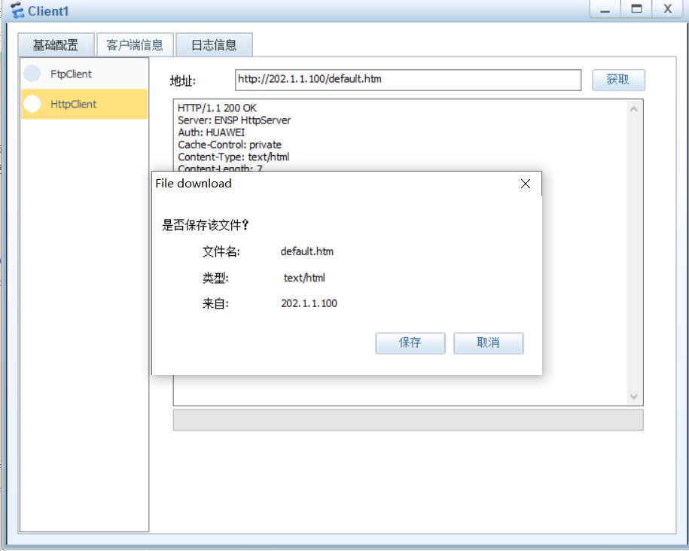Click the 'Cache-Control: private' line
Image resolution: width=689 pixels, height=551 pixels.
(x=230, y=145)
